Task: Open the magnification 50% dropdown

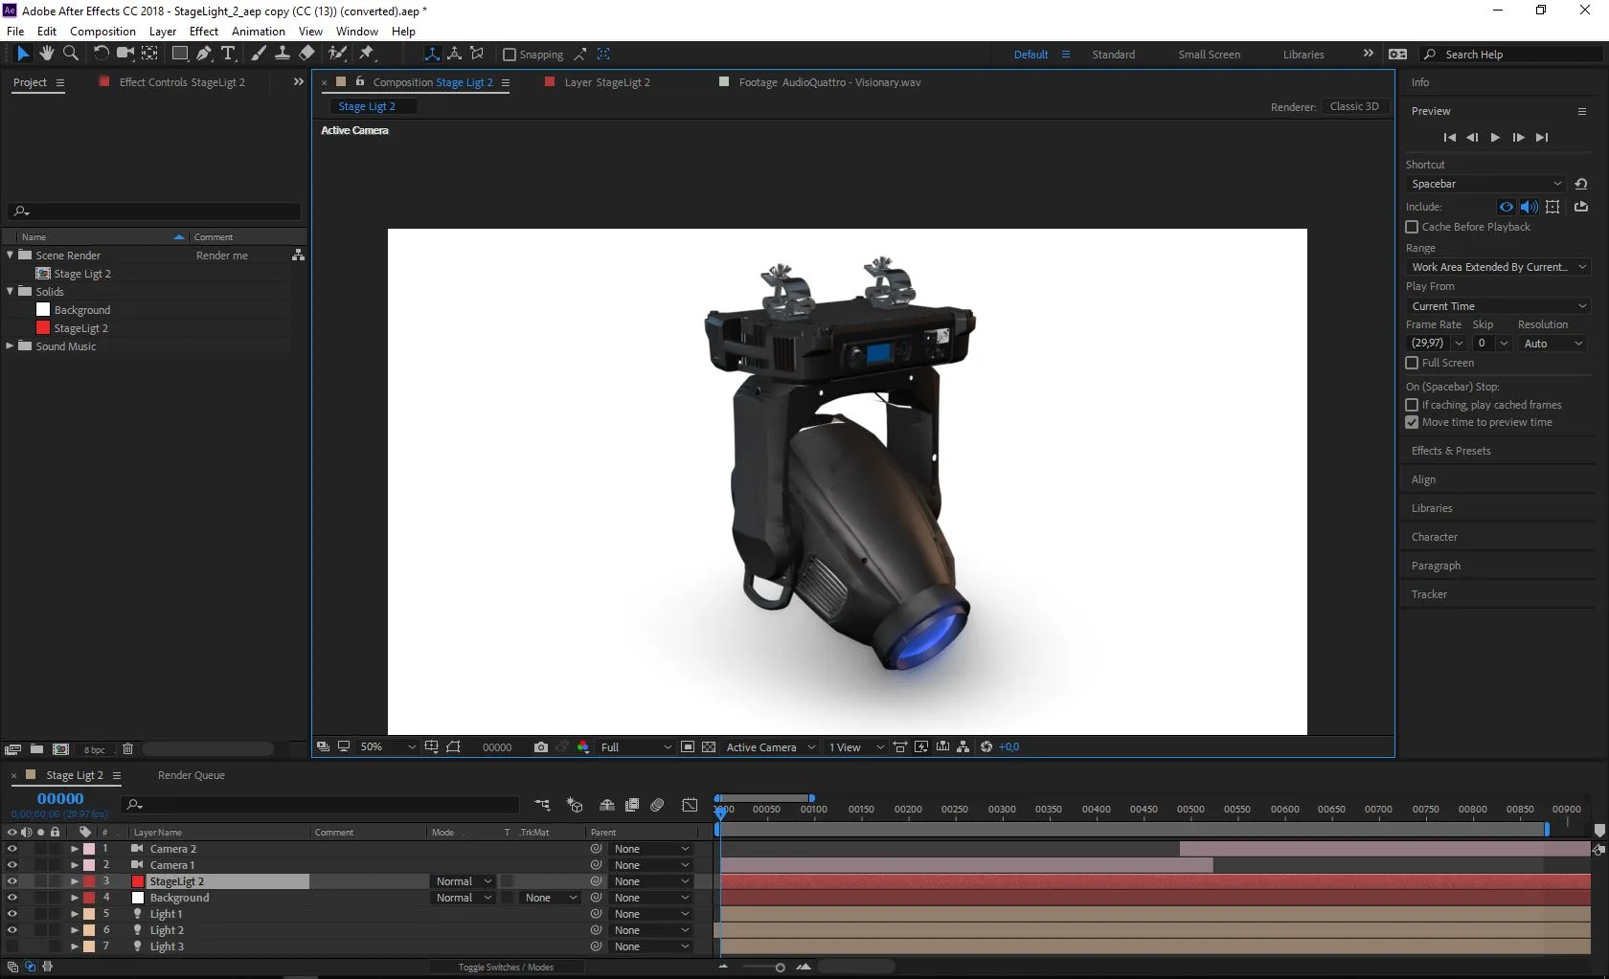Action: coord(387,747)
